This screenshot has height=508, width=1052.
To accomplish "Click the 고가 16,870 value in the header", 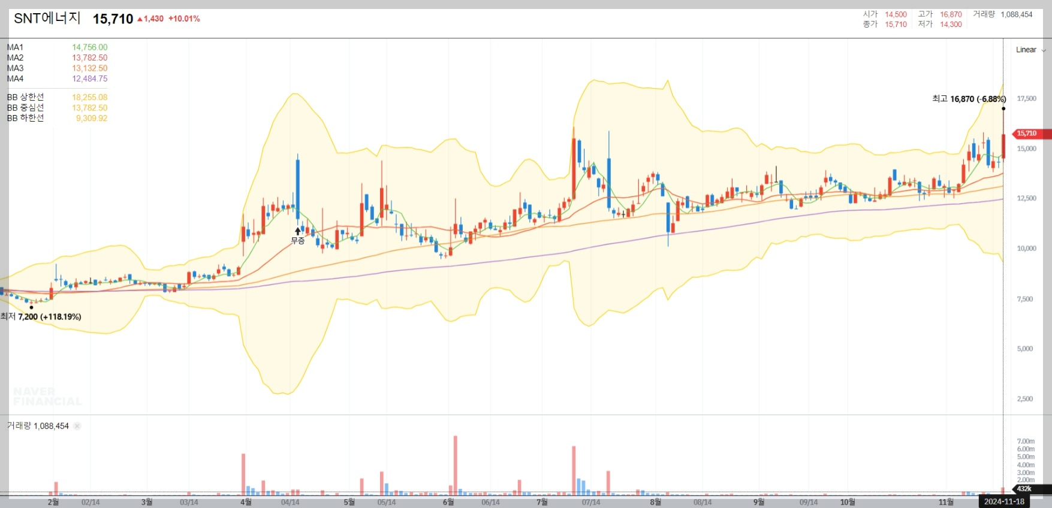I will tap(951, 14).
